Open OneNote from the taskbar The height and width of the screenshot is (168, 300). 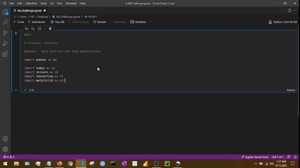[124, 164]
